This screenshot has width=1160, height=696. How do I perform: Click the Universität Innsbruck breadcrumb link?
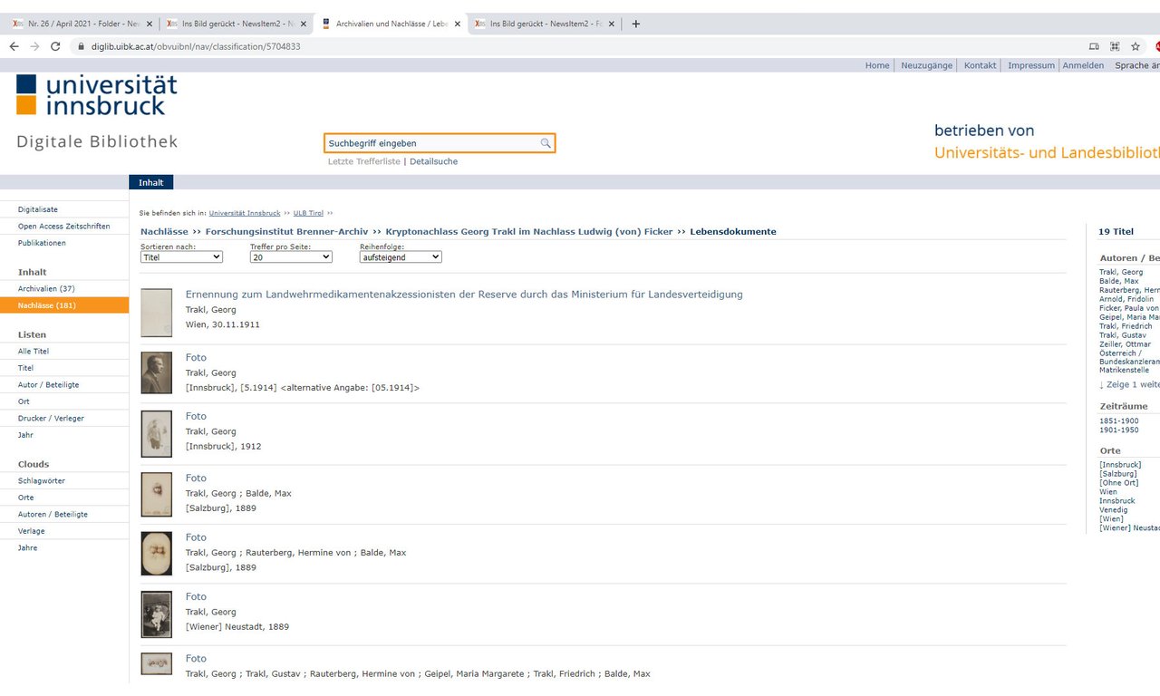tap(245, 213)
